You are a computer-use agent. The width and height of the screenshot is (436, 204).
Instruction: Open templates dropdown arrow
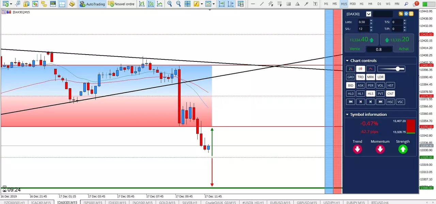(x=214, y=4)
